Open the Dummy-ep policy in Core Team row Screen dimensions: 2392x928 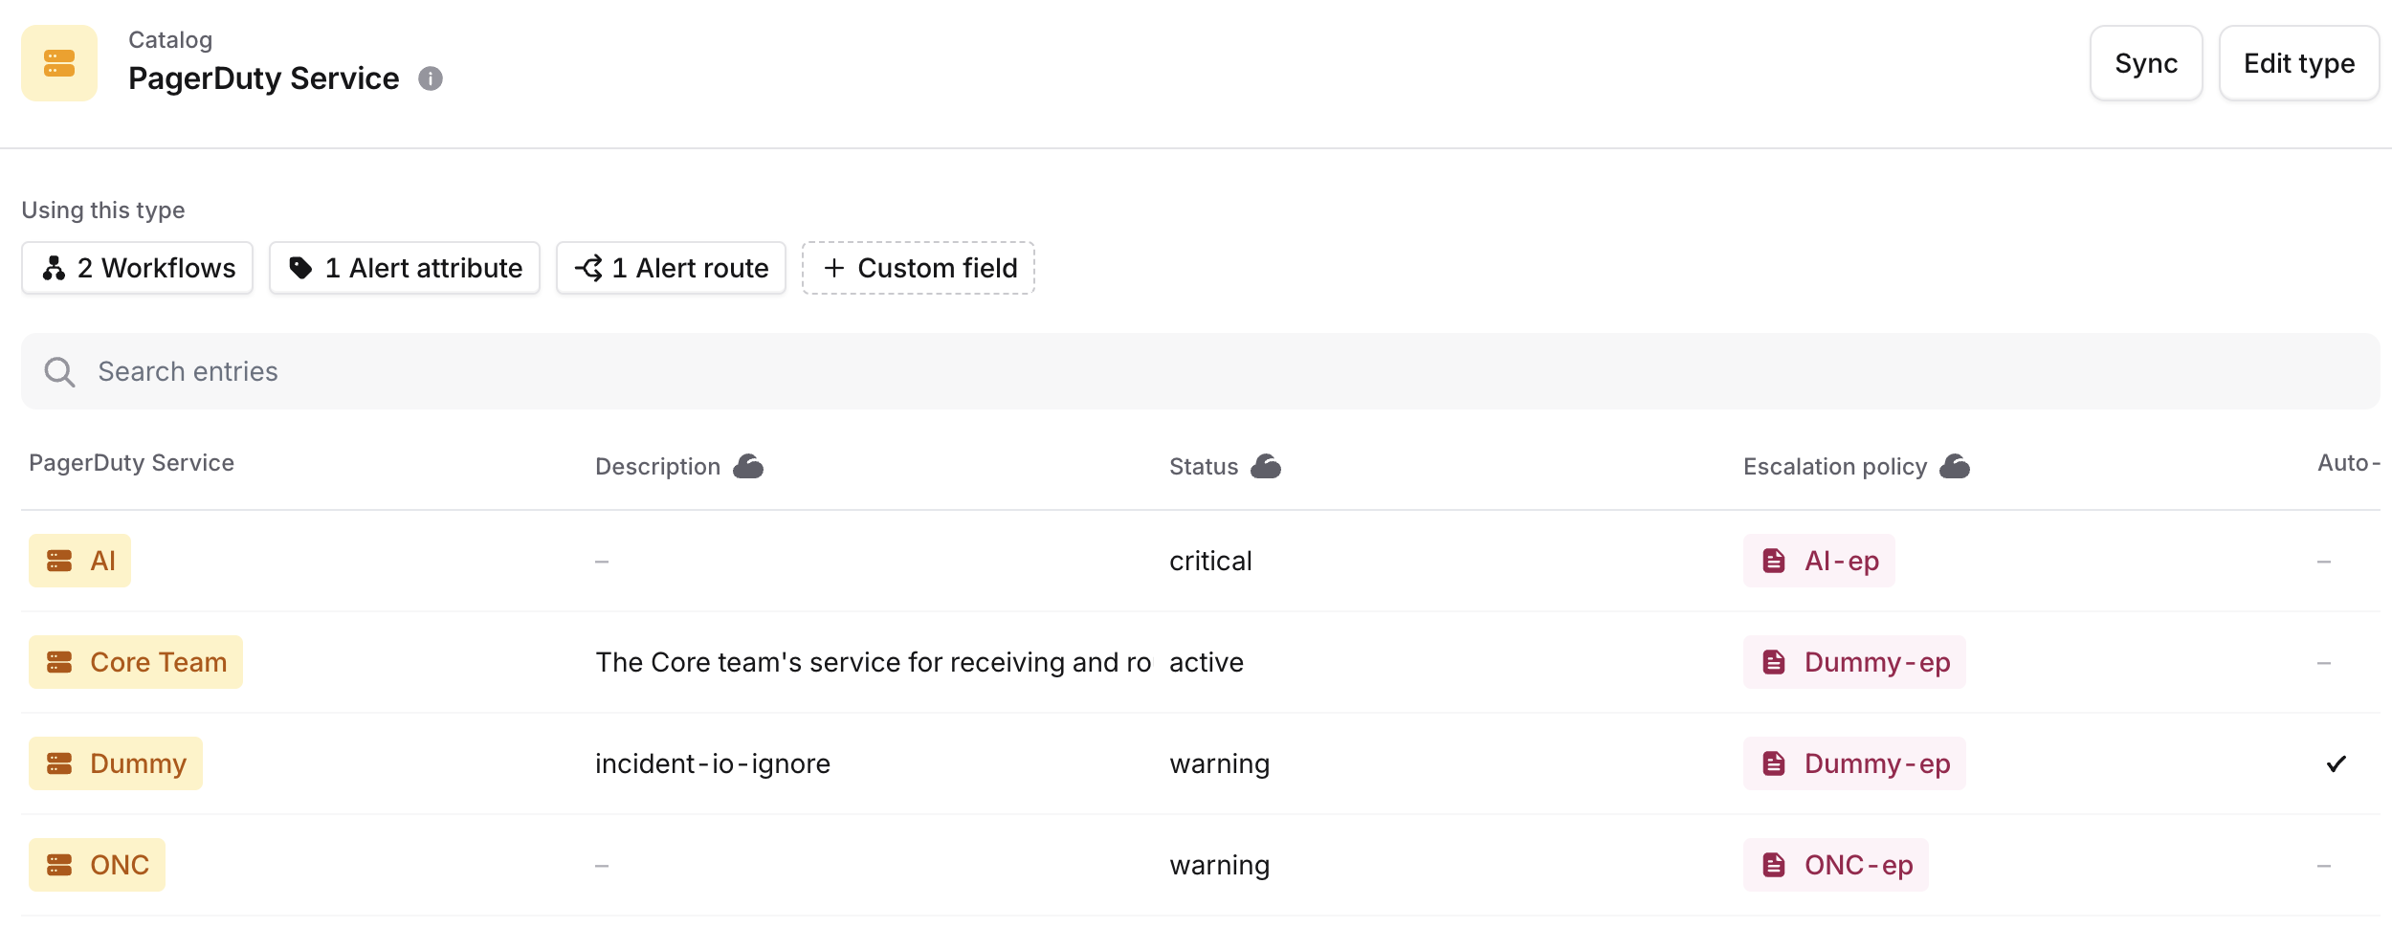tap(1854, 663)
